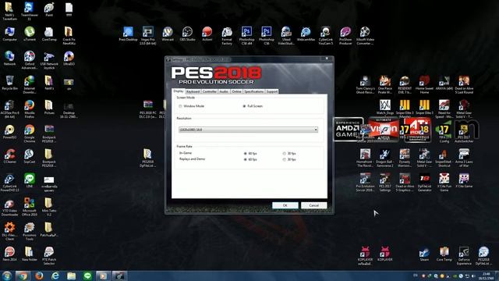Open the Windows Start menu

6,276
